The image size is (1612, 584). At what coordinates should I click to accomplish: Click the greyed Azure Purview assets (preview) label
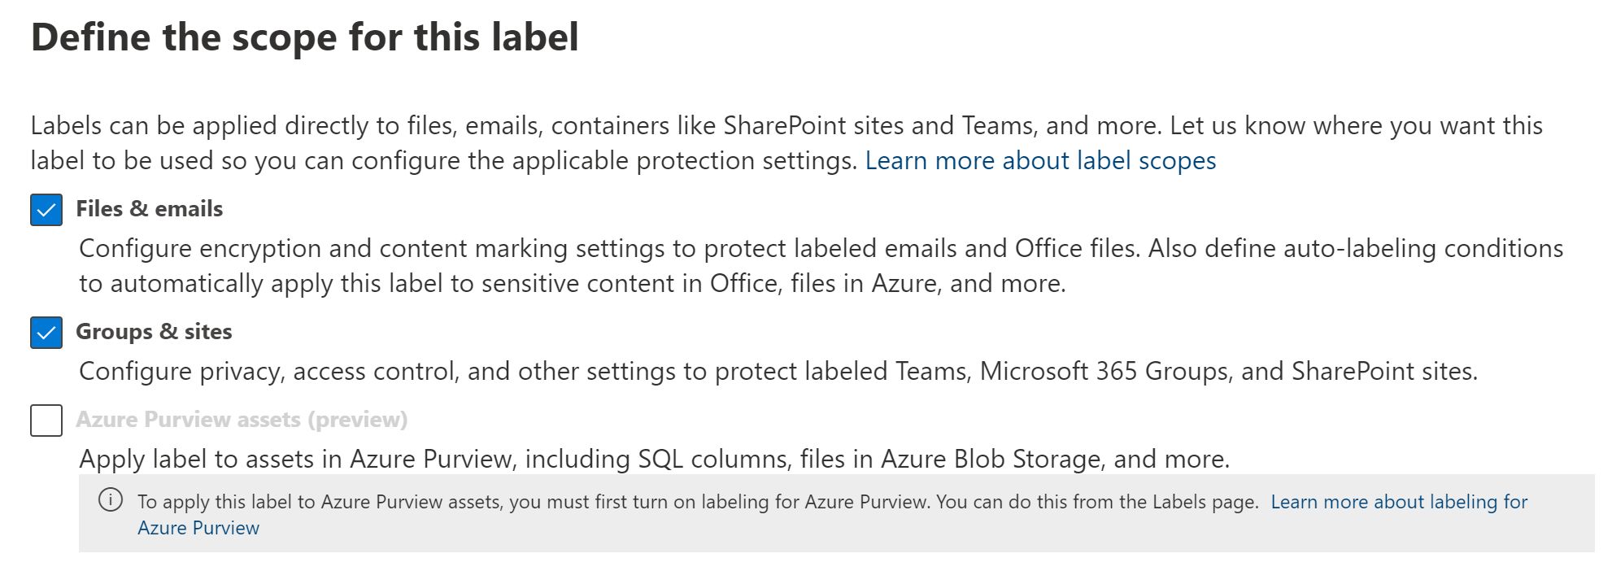242,420
